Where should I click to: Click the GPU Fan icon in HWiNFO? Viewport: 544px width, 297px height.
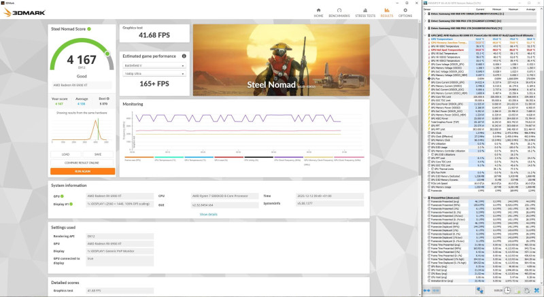click(x=429, y=79)
